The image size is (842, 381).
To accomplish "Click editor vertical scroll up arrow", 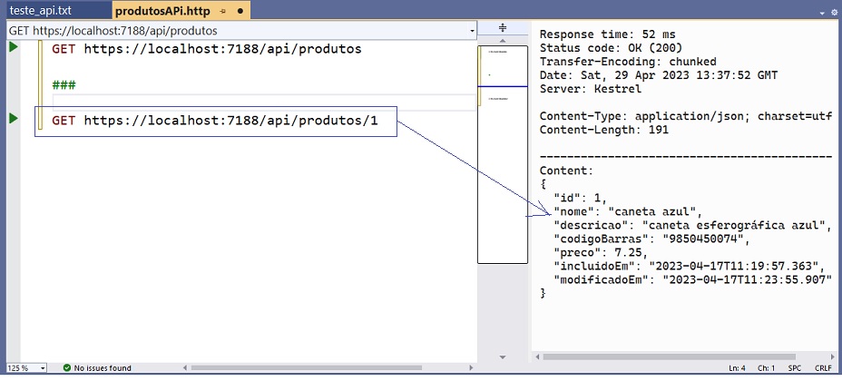I will click(503, 40).
